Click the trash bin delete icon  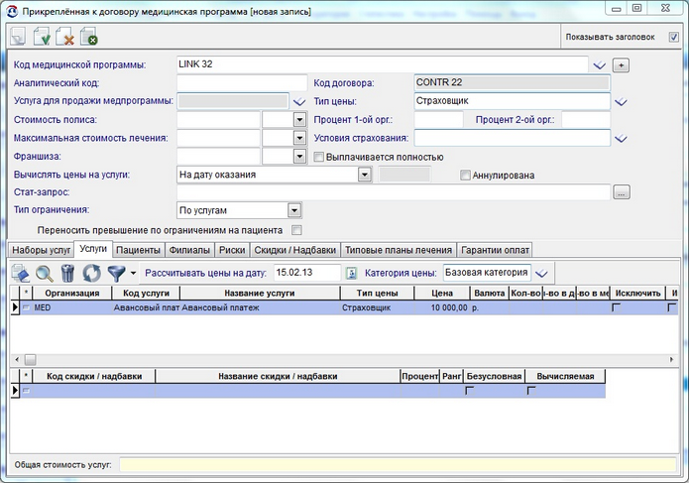(67, 274)
